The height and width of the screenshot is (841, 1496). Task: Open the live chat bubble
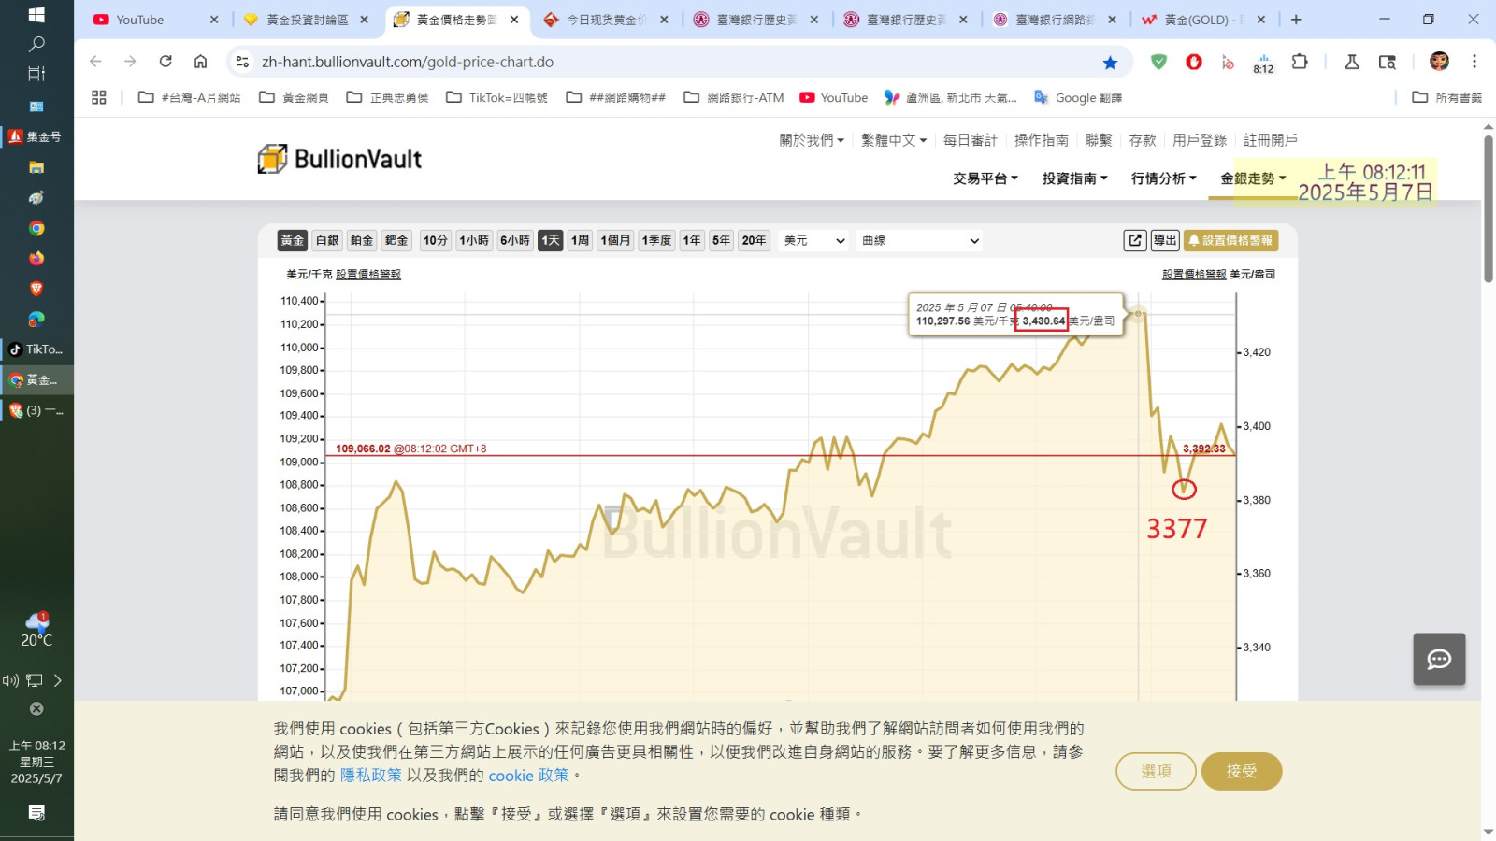tap(1439, 660)
